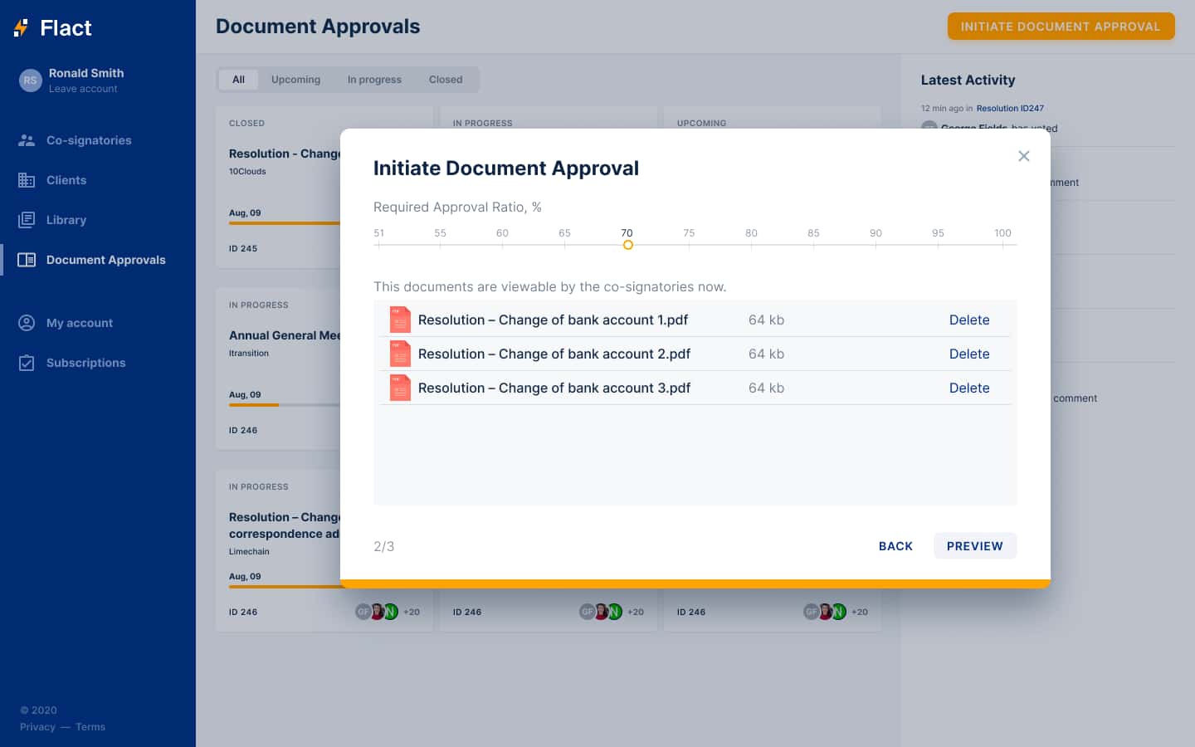Click Ronald Smith's RS avatar
This screenshot has height=747, width=1195.
[31, 81]
